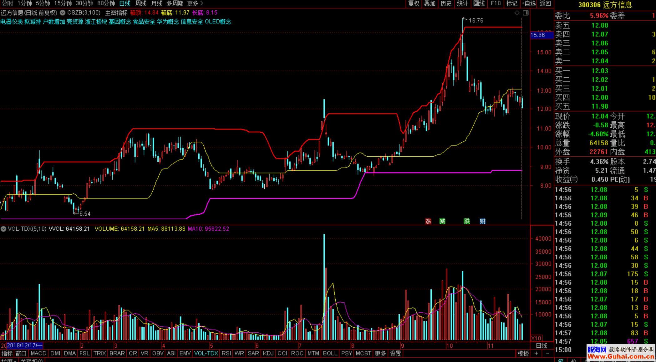The image size is (656, 362).
Task: Switch sub-chart to WR indicator
Action: (239, 353)
